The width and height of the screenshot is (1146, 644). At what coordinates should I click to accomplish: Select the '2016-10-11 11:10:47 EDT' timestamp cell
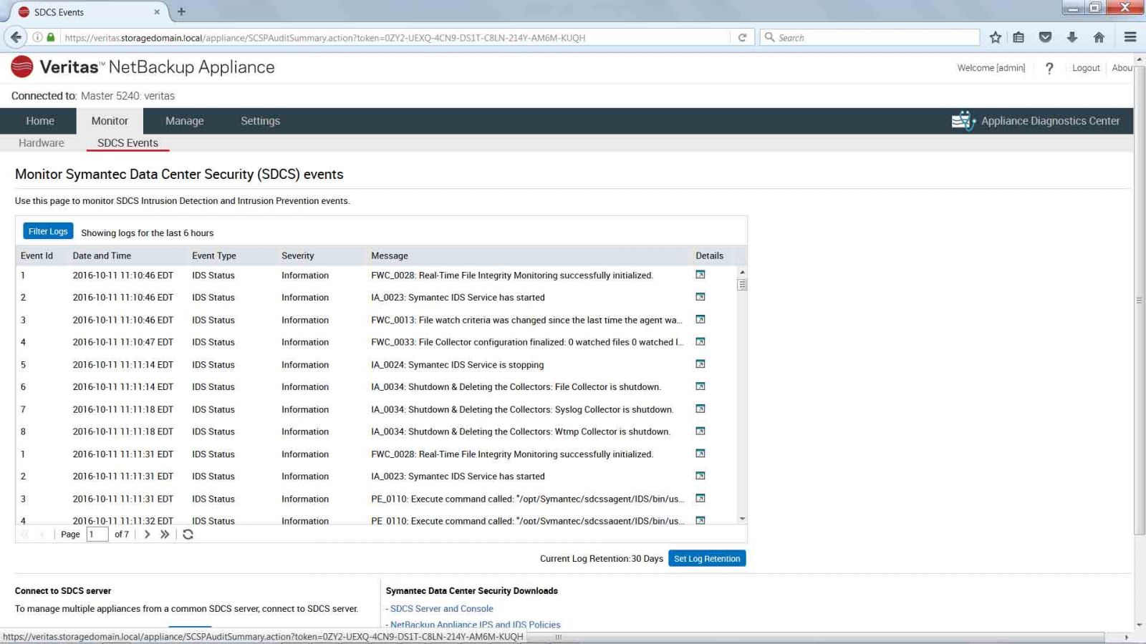(122, 342)
